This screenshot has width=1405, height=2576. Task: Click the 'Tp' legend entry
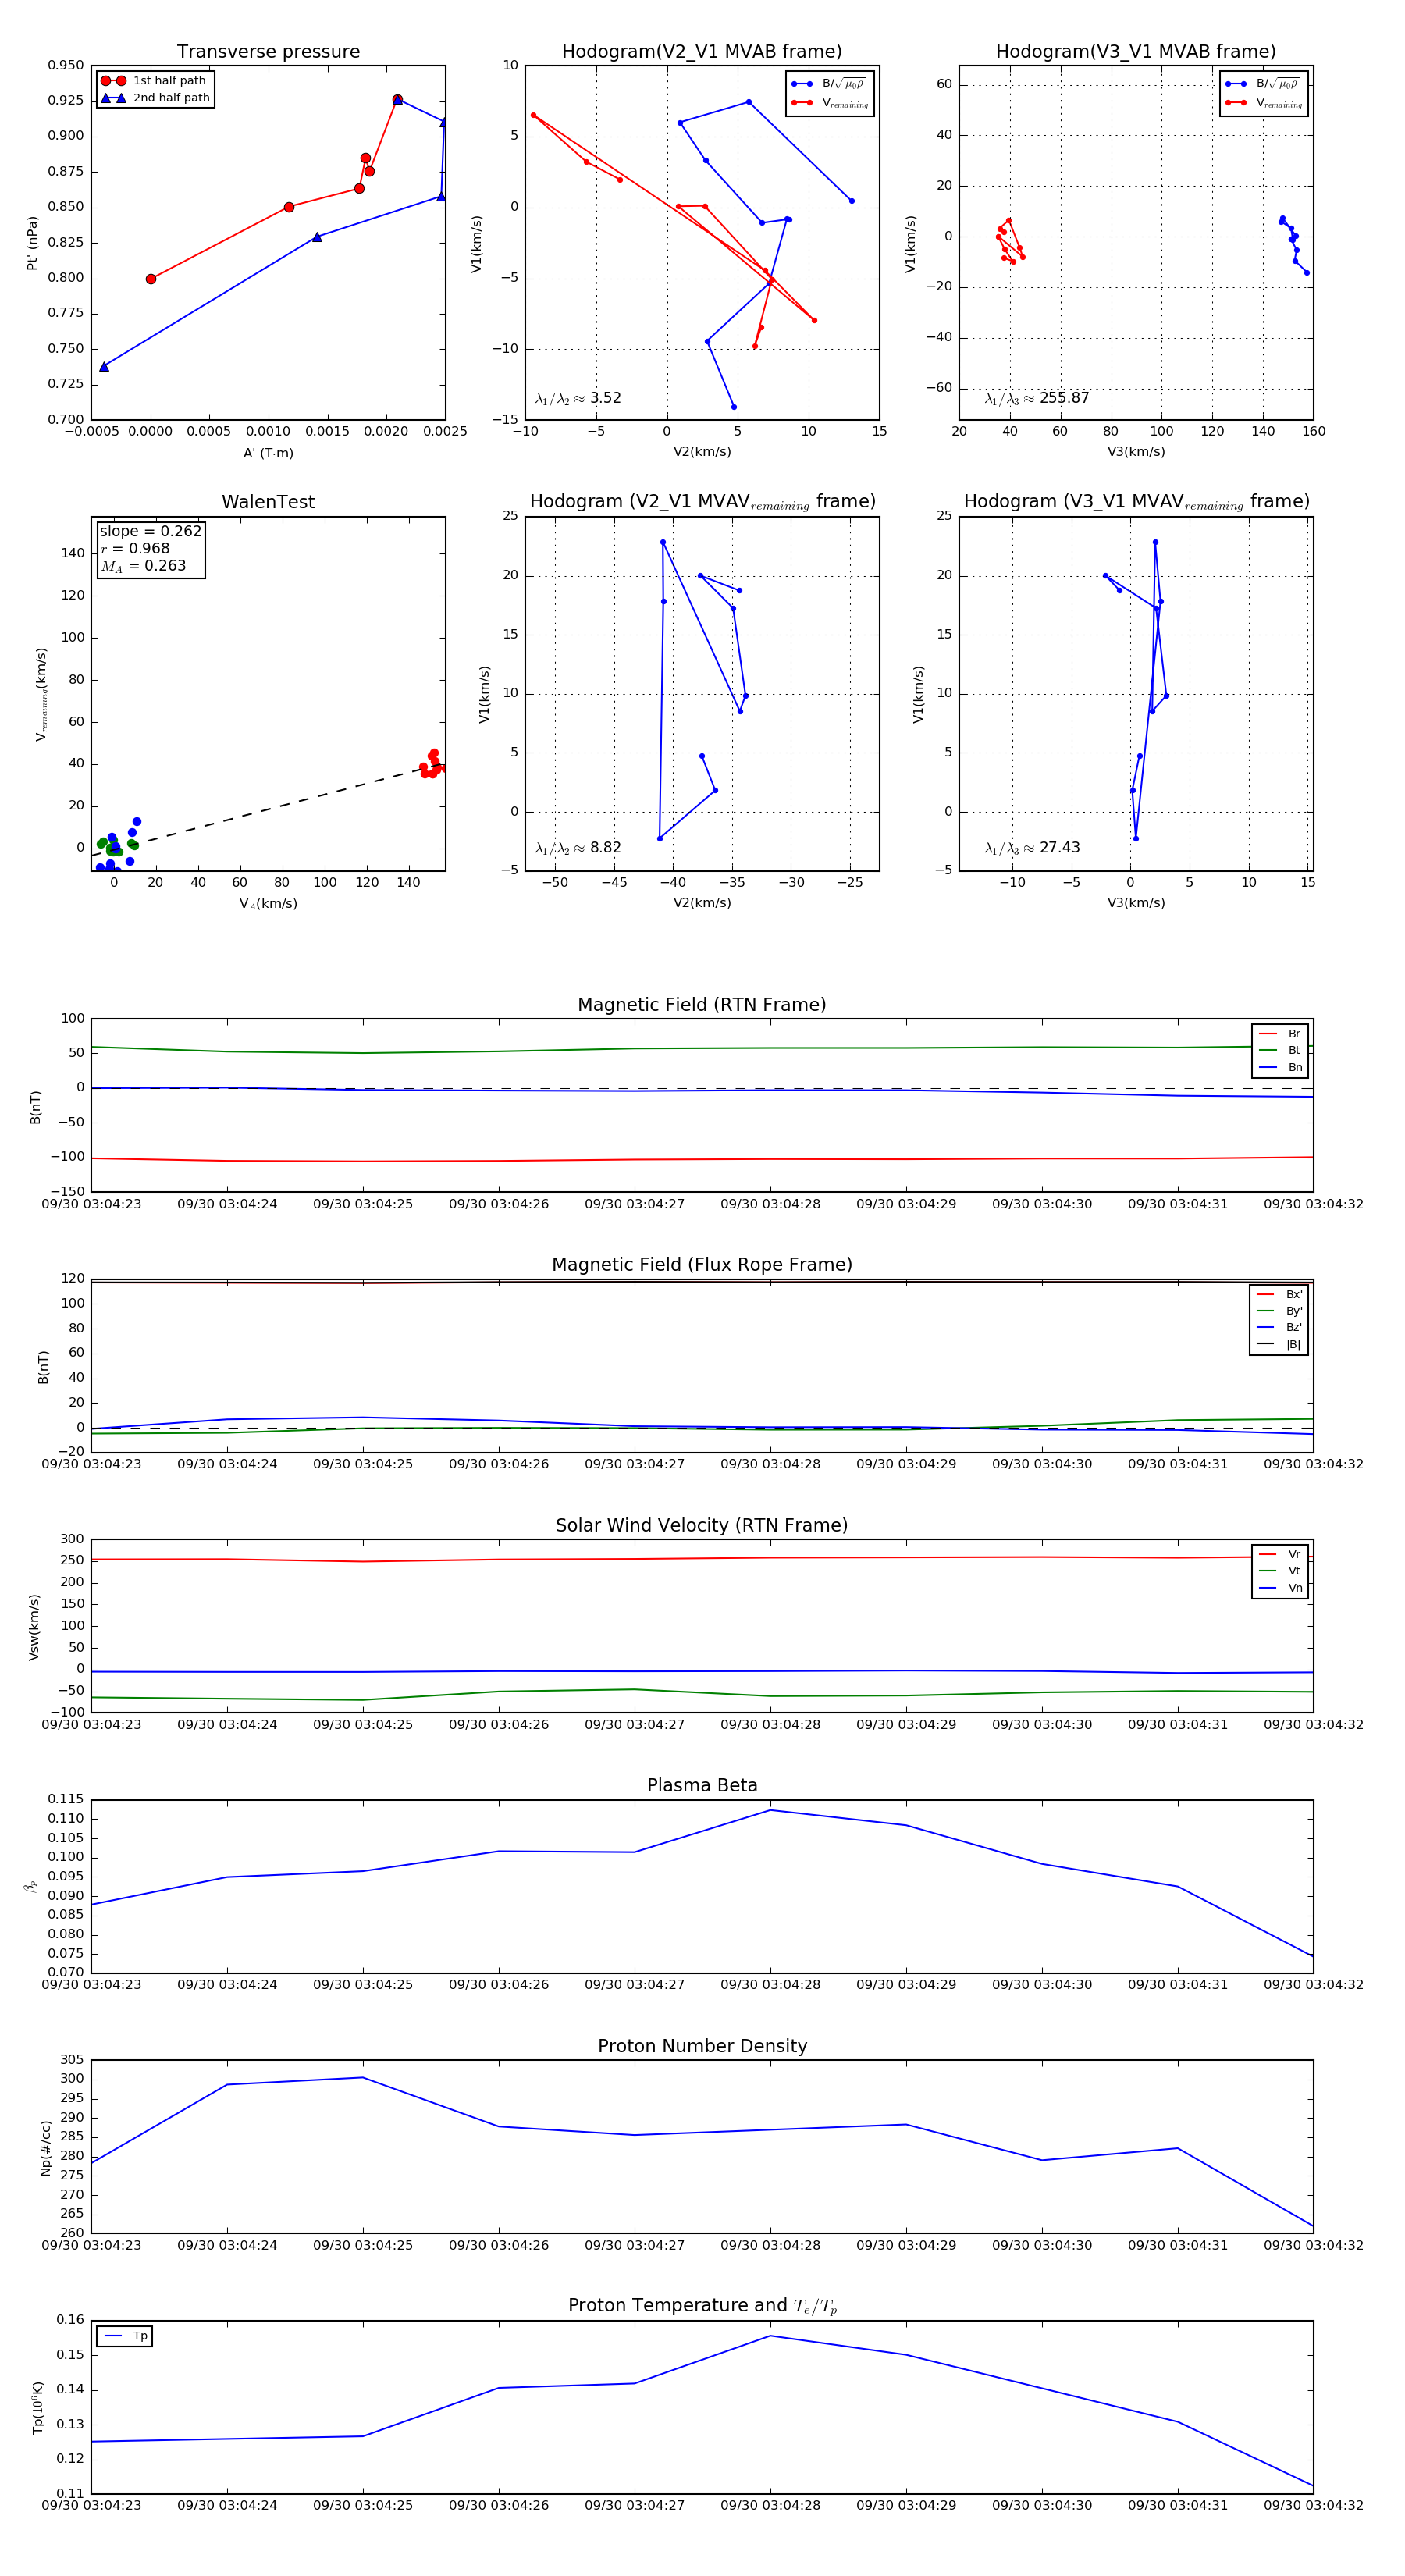pyautogui.click(x=125, y=2336)
